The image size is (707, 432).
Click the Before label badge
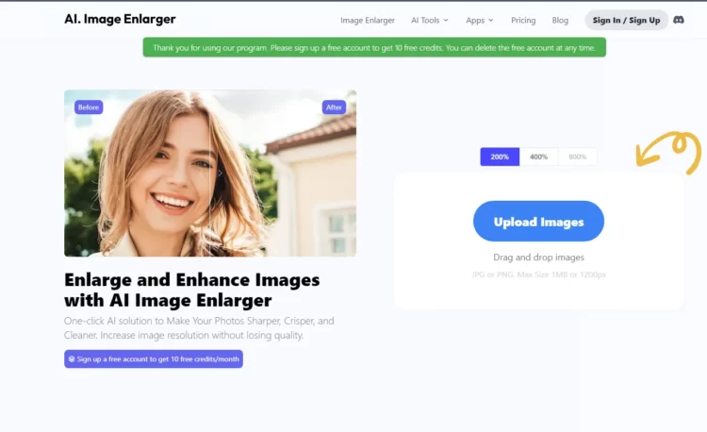[x=89, y=108]
